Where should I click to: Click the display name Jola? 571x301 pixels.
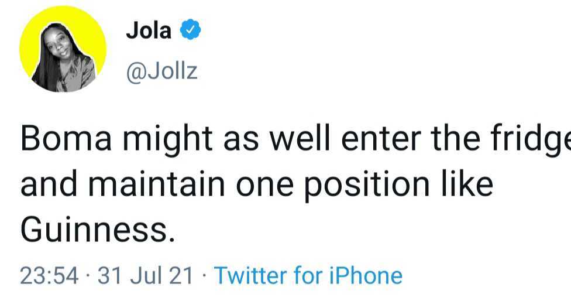click(x=149, y=31)
